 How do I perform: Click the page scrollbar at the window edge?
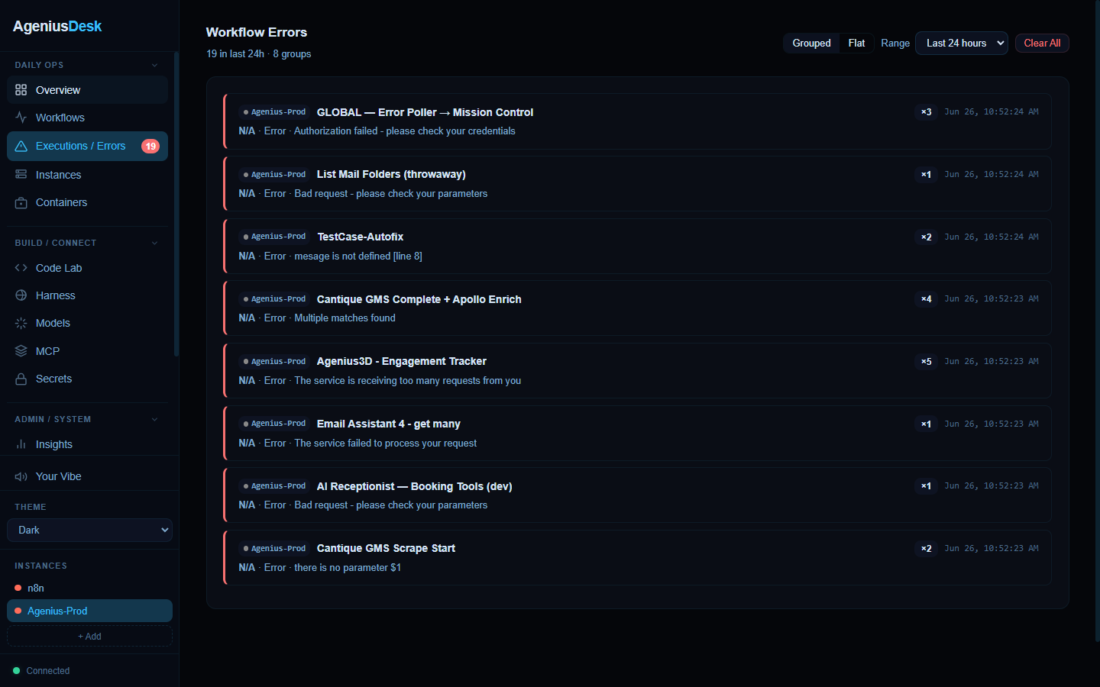1097,321
